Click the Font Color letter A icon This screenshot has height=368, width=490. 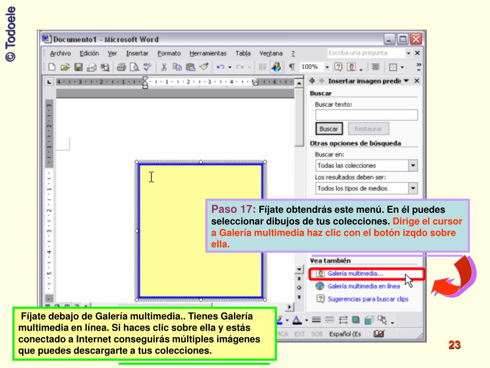[x=297, y=320]
